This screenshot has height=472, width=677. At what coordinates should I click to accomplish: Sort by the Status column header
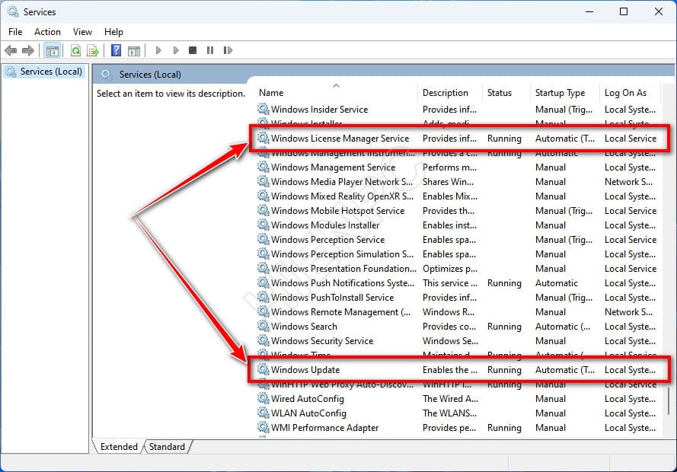pos(506,93)
